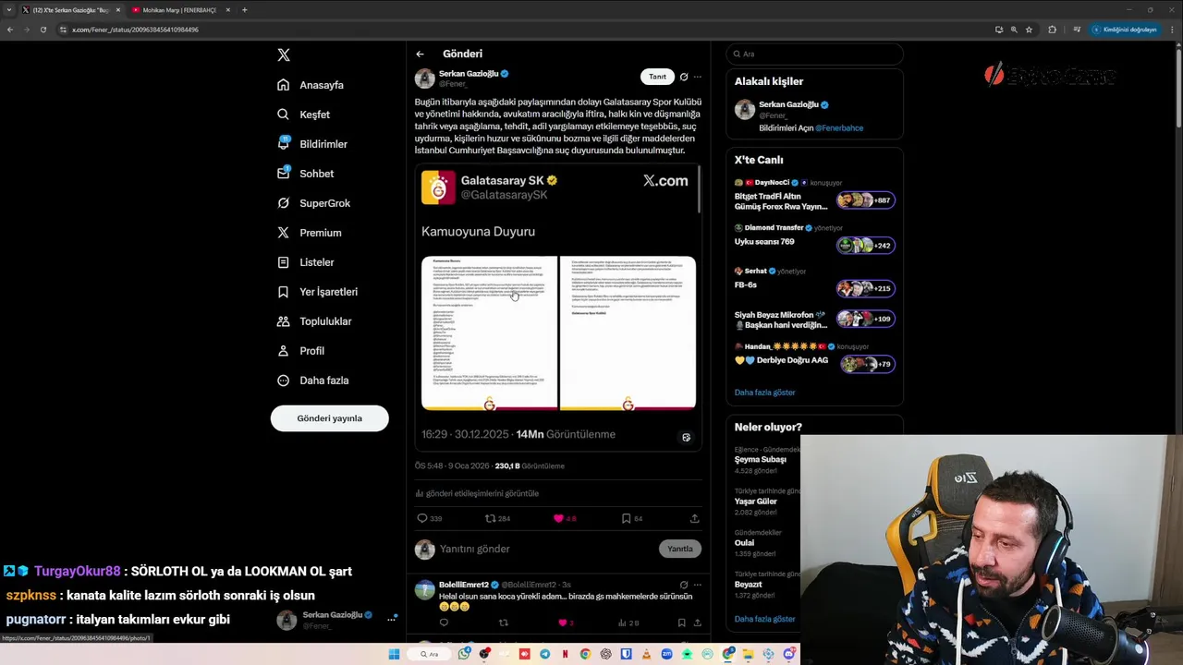Viewport: 1183px width, 665px height.
Task: Open ChatGPT from the taskbar
Action: (605, 654)
